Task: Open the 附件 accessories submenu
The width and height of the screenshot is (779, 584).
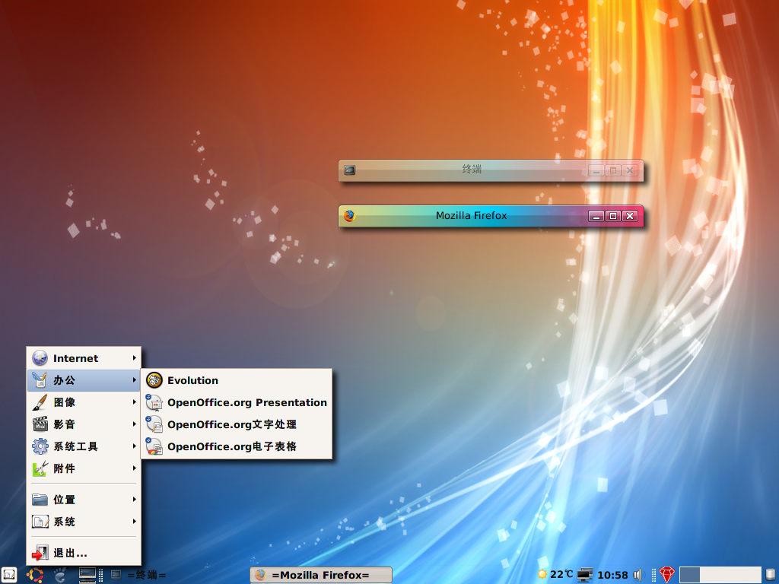Action: coord(84,468)
